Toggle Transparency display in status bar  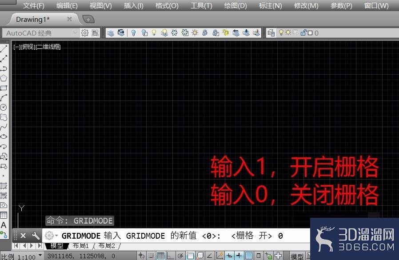click(249, 256)
